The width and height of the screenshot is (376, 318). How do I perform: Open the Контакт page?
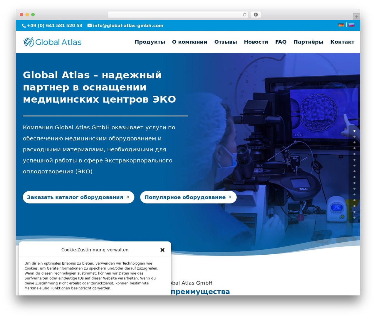[x=342, y=42]
